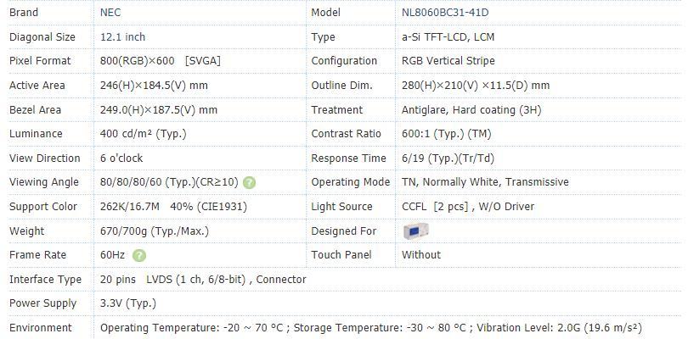Click the 6 o'clock view direction value

[x=121, y=158]
